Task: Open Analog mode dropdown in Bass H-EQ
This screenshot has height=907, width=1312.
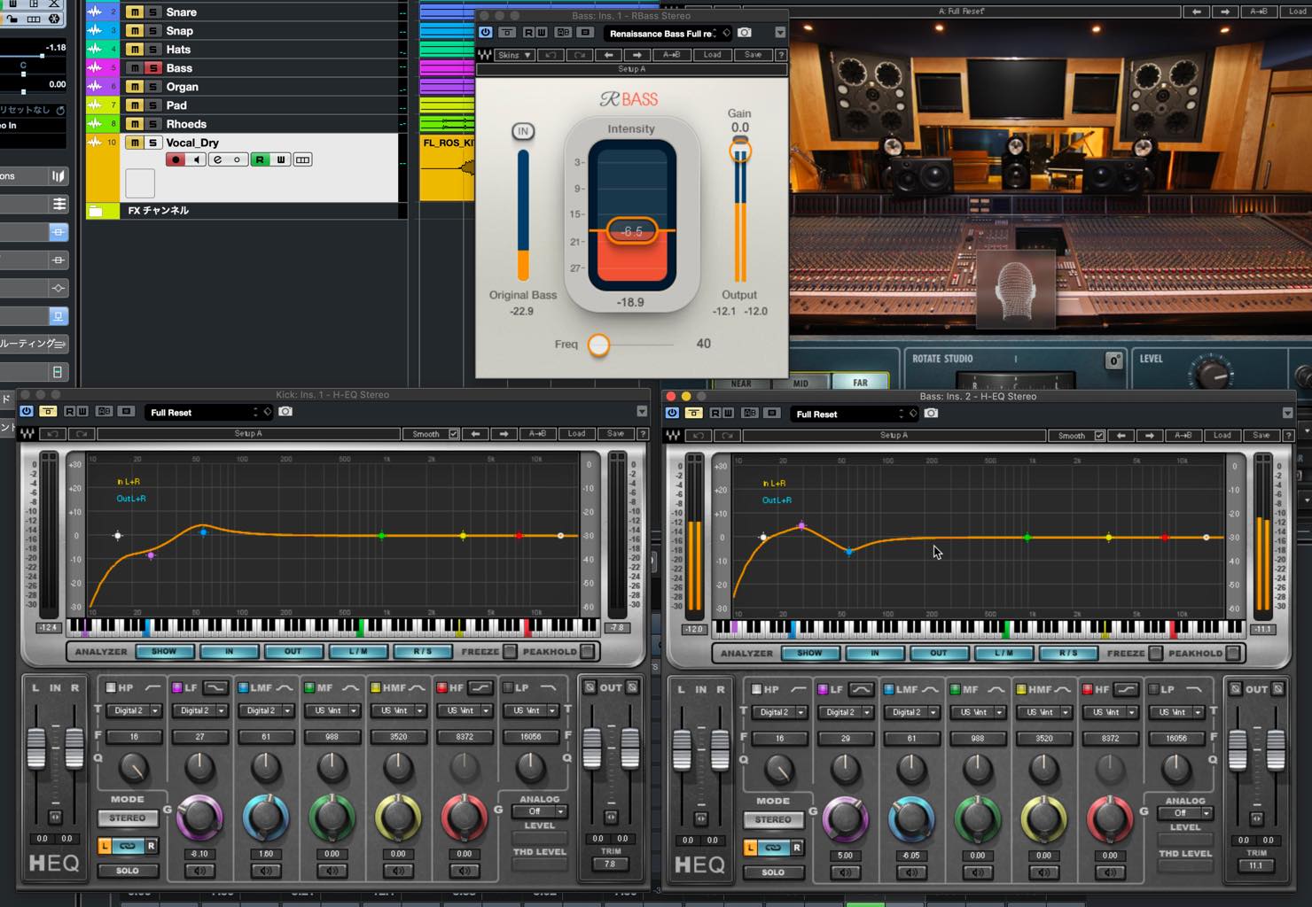Action: [1185, 813]
